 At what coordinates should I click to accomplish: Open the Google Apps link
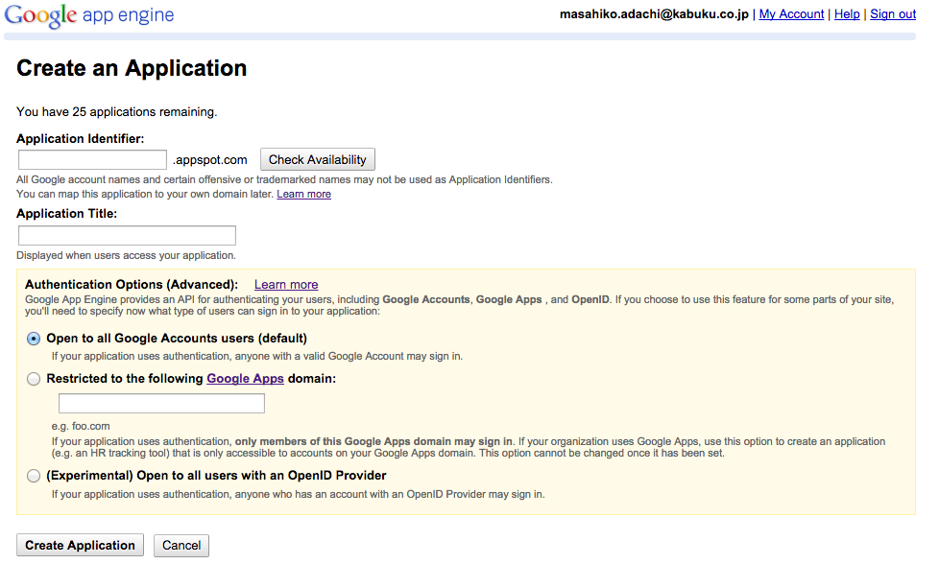(245, 378)
